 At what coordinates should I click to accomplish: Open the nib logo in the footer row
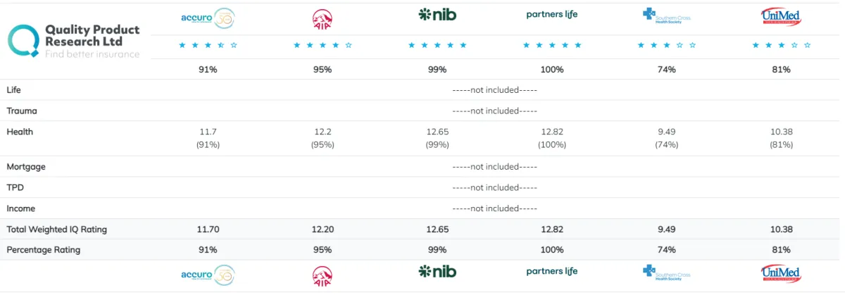click(437, 272)
